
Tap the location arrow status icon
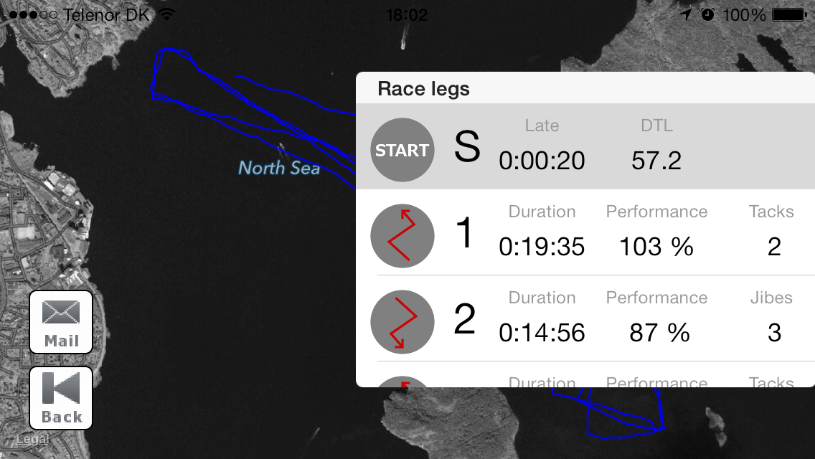click(686, 14)
